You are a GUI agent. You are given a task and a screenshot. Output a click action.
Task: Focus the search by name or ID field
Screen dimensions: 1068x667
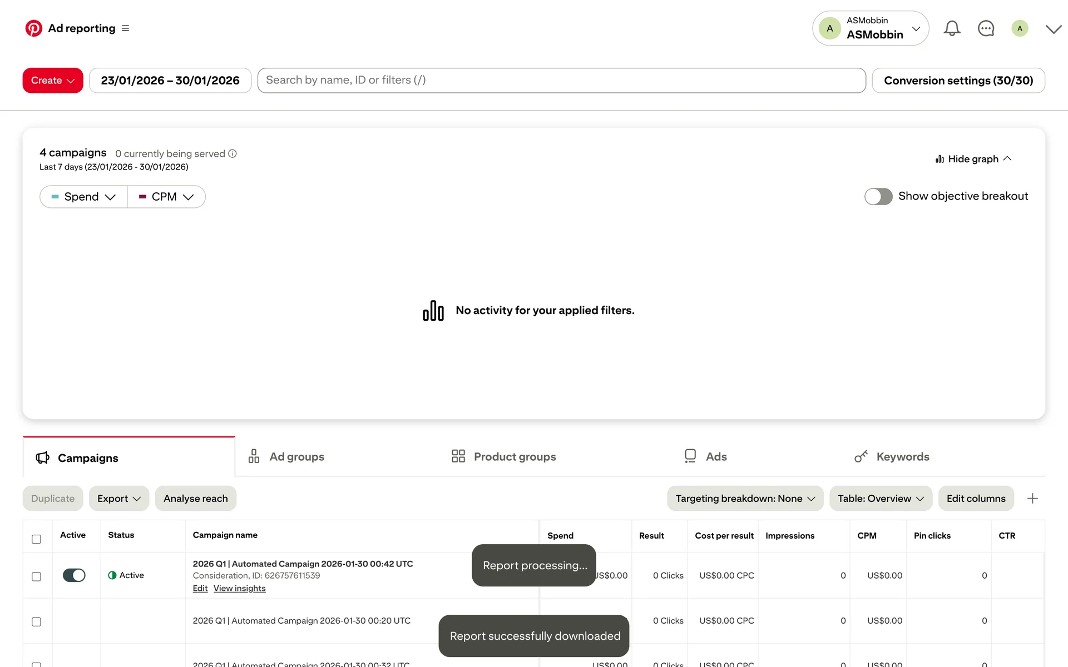tap(561, 81)
